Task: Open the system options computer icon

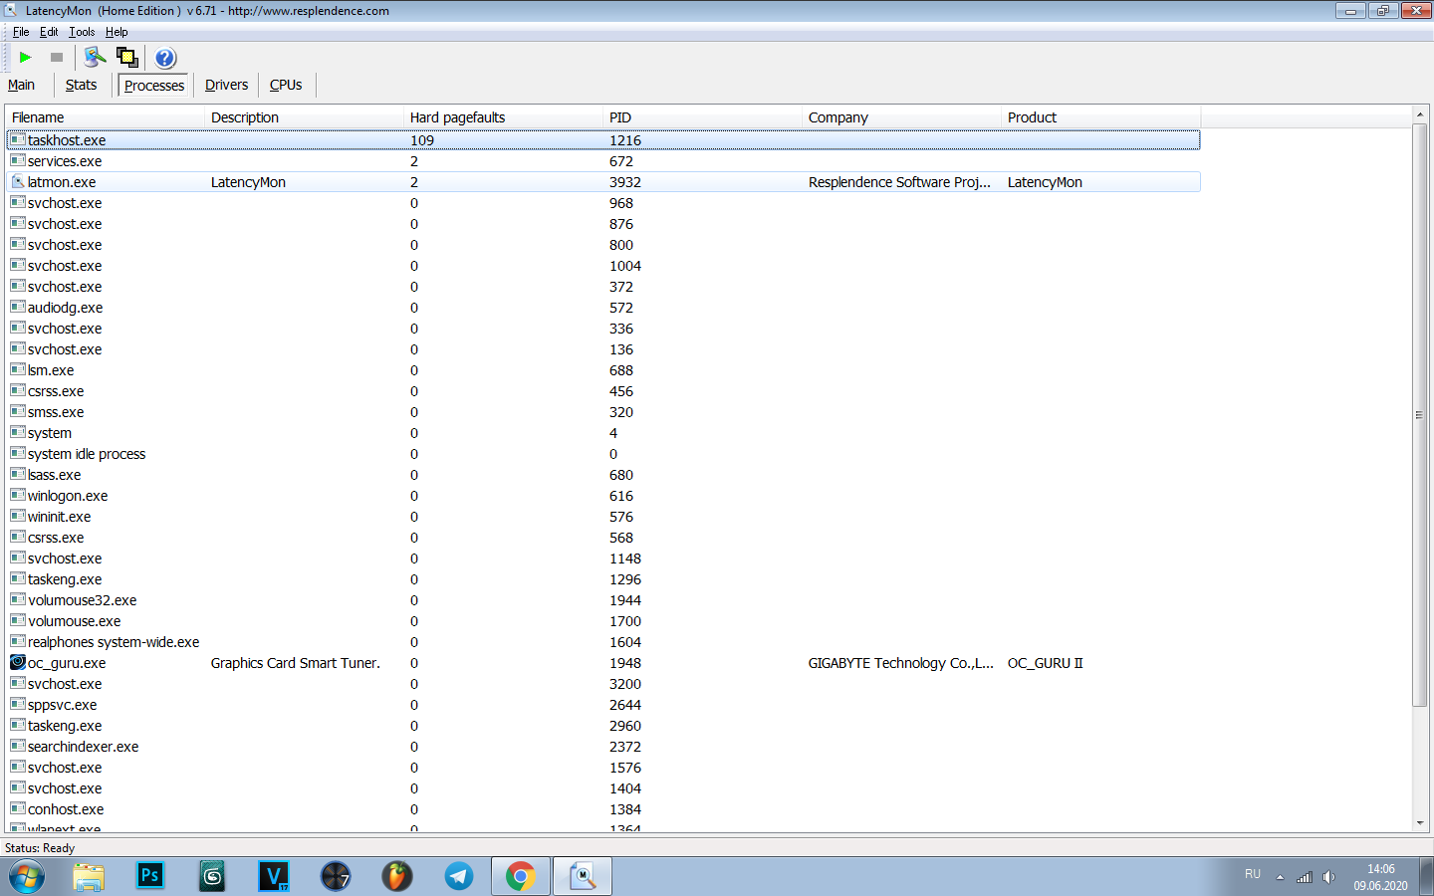Action: [95, 58]
